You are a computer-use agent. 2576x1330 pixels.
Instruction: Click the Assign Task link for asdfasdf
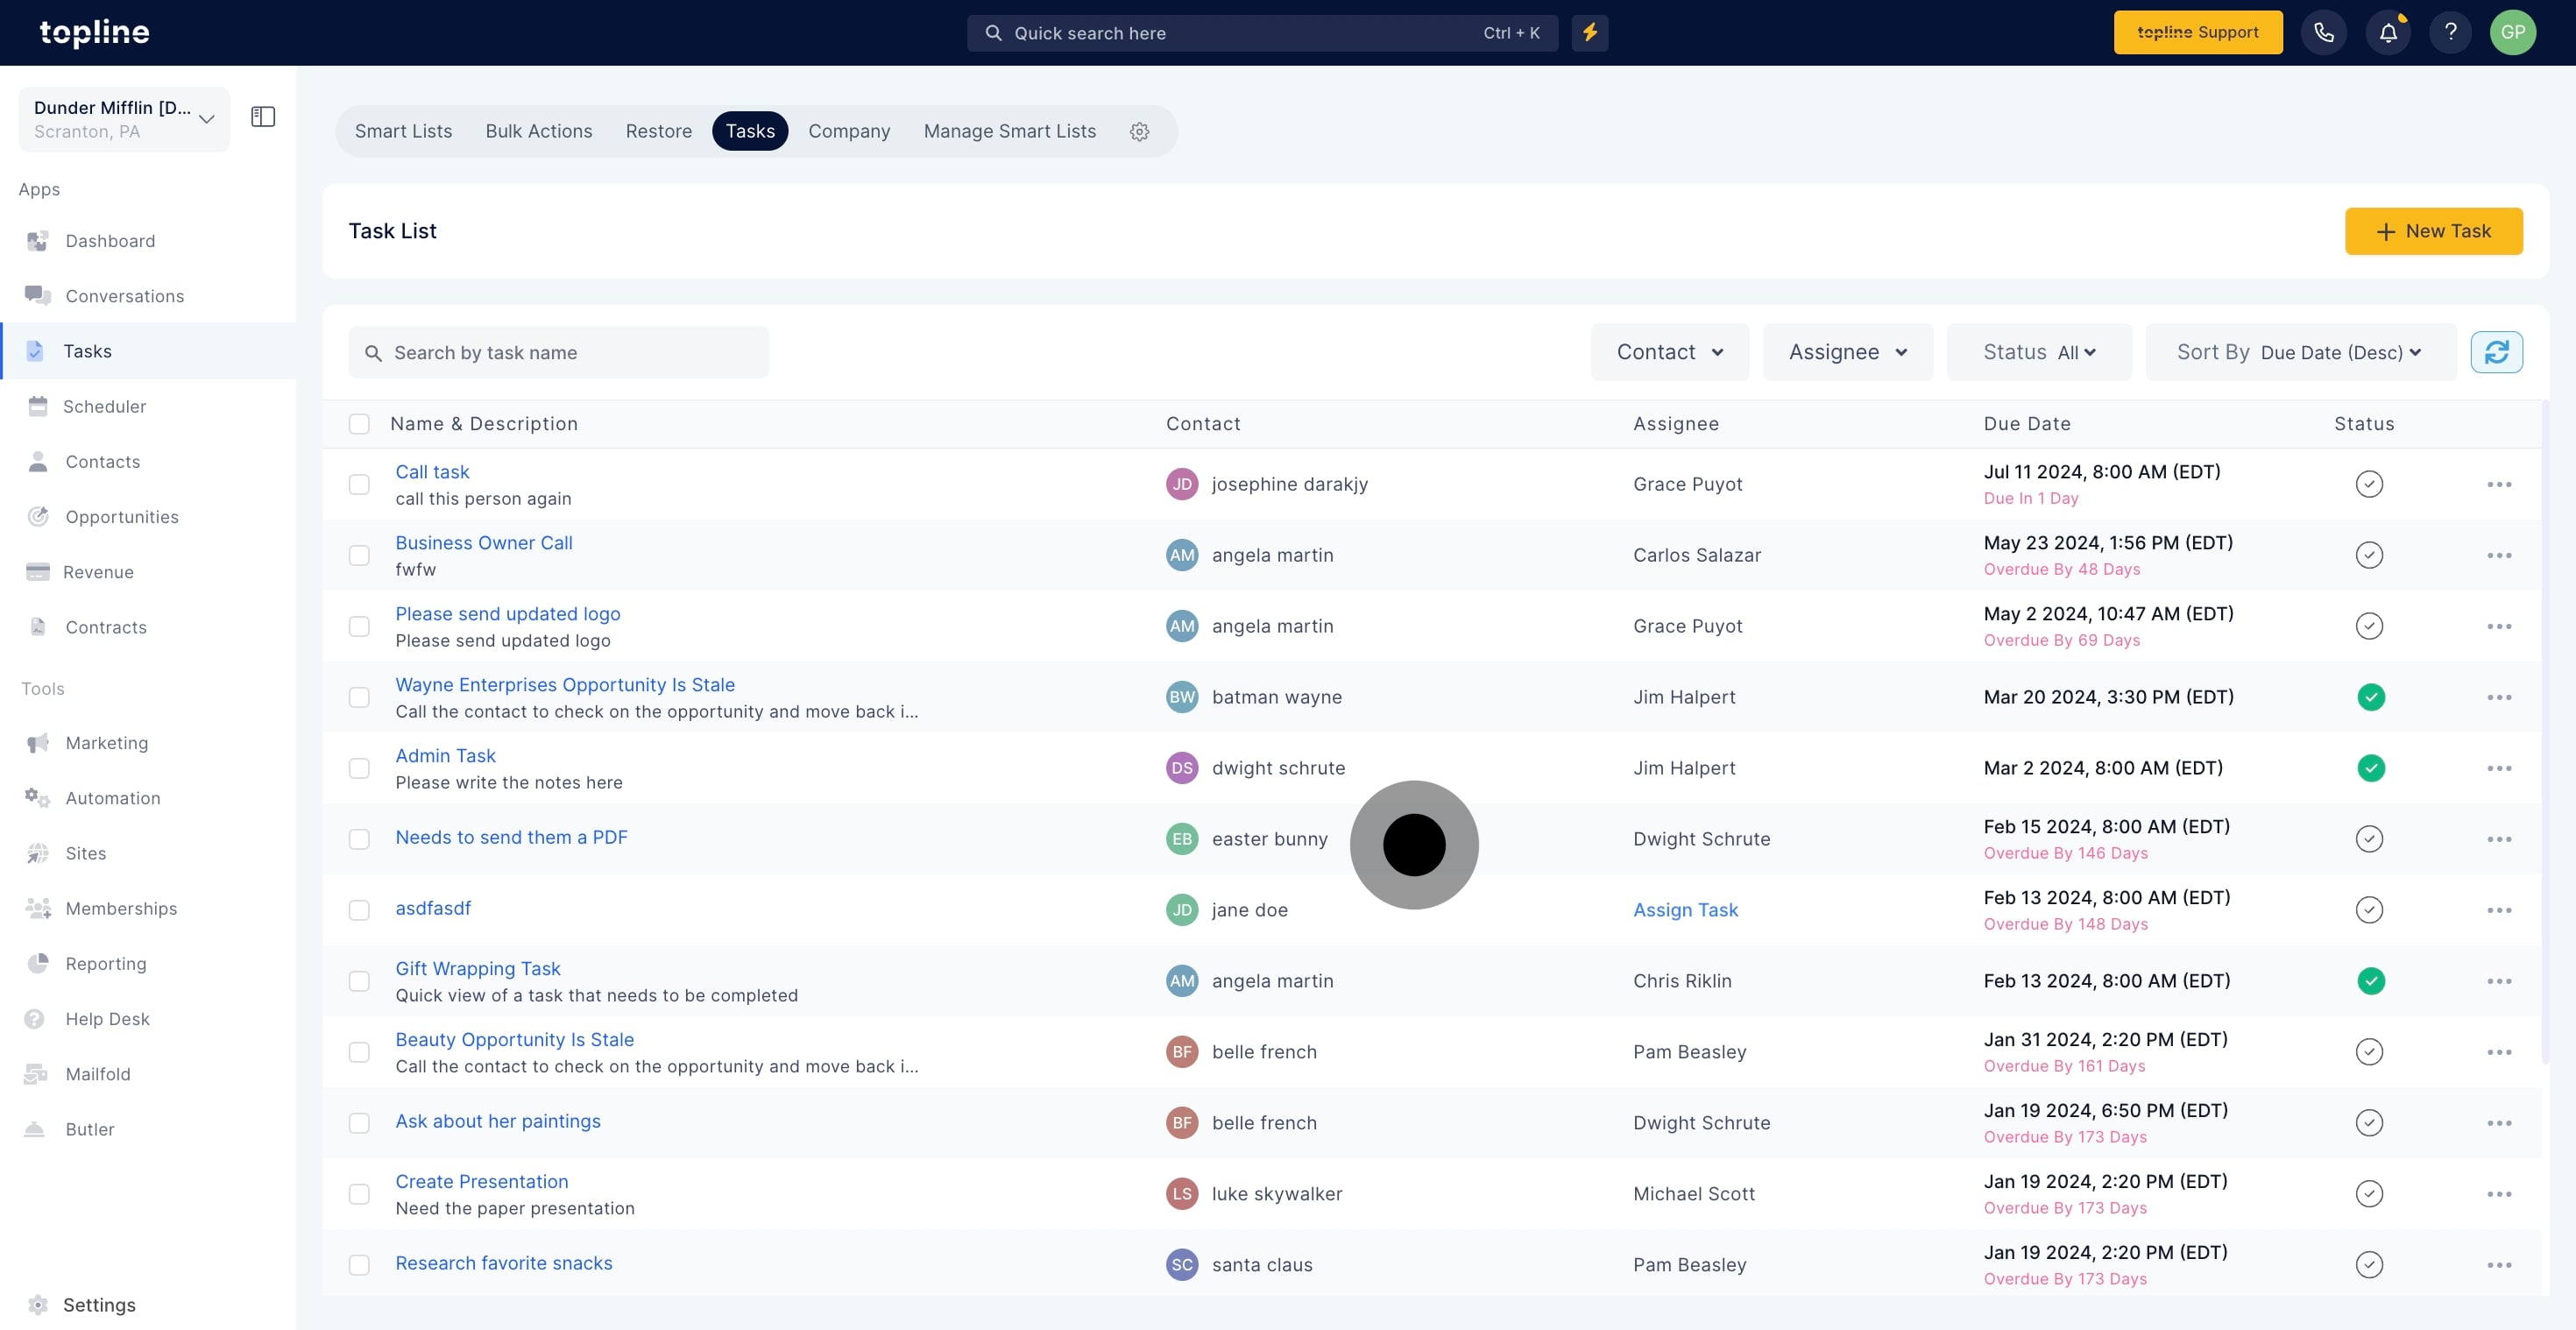point(1685,910)
